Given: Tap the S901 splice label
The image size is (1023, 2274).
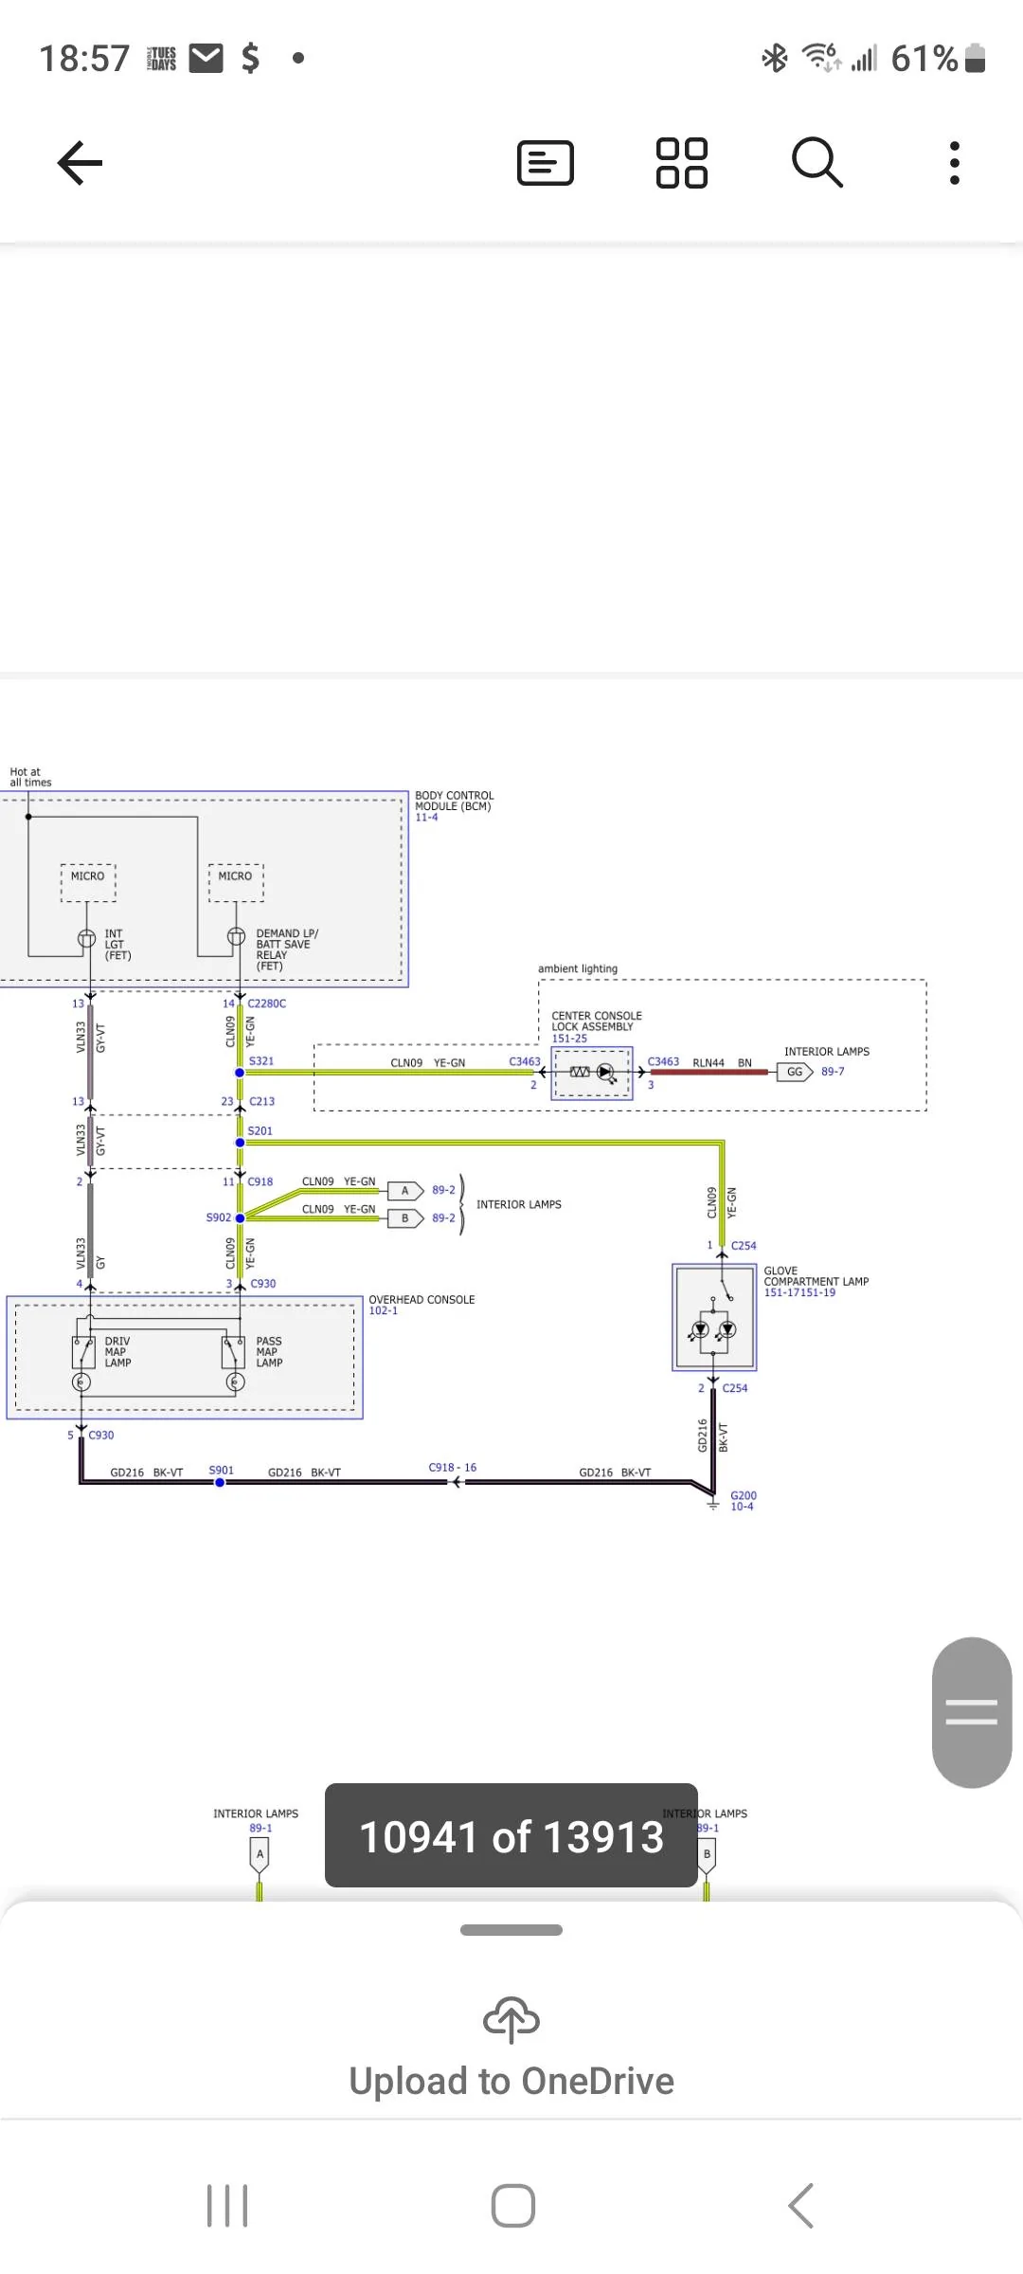Looking at the screenshot, I should (221, 1471).
